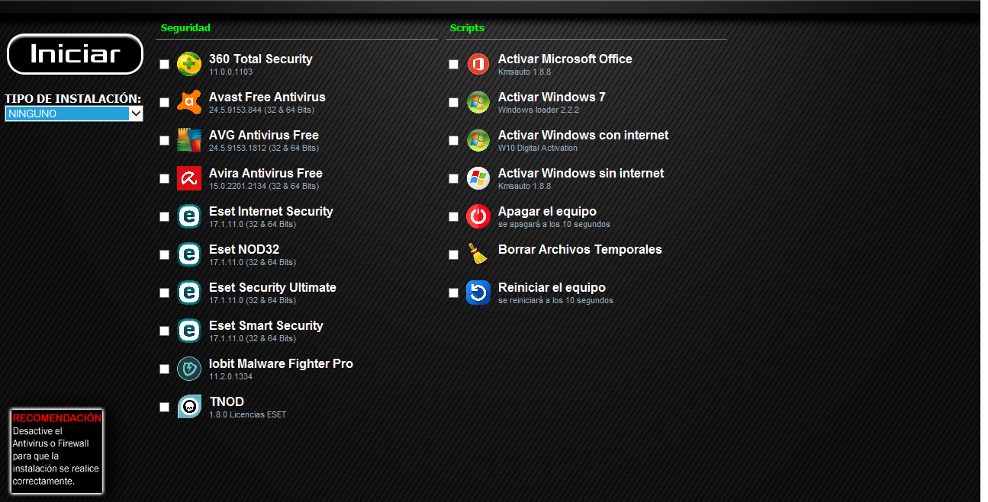Viewport: 988px width, 502px height.
Task: Click the Avast Free Antivirus orange icon
Action: pyautogui.click(x=188, y=102)
